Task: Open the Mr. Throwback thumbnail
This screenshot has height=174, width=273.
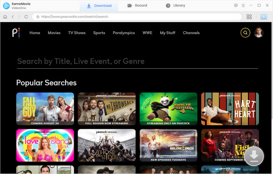Action: tap(107, 109)
